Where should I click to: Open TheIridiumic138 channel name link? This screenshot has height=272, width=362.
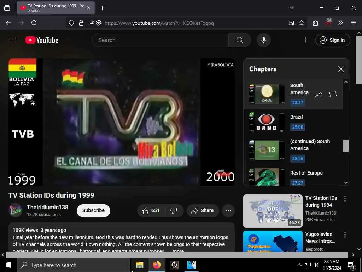47,207
